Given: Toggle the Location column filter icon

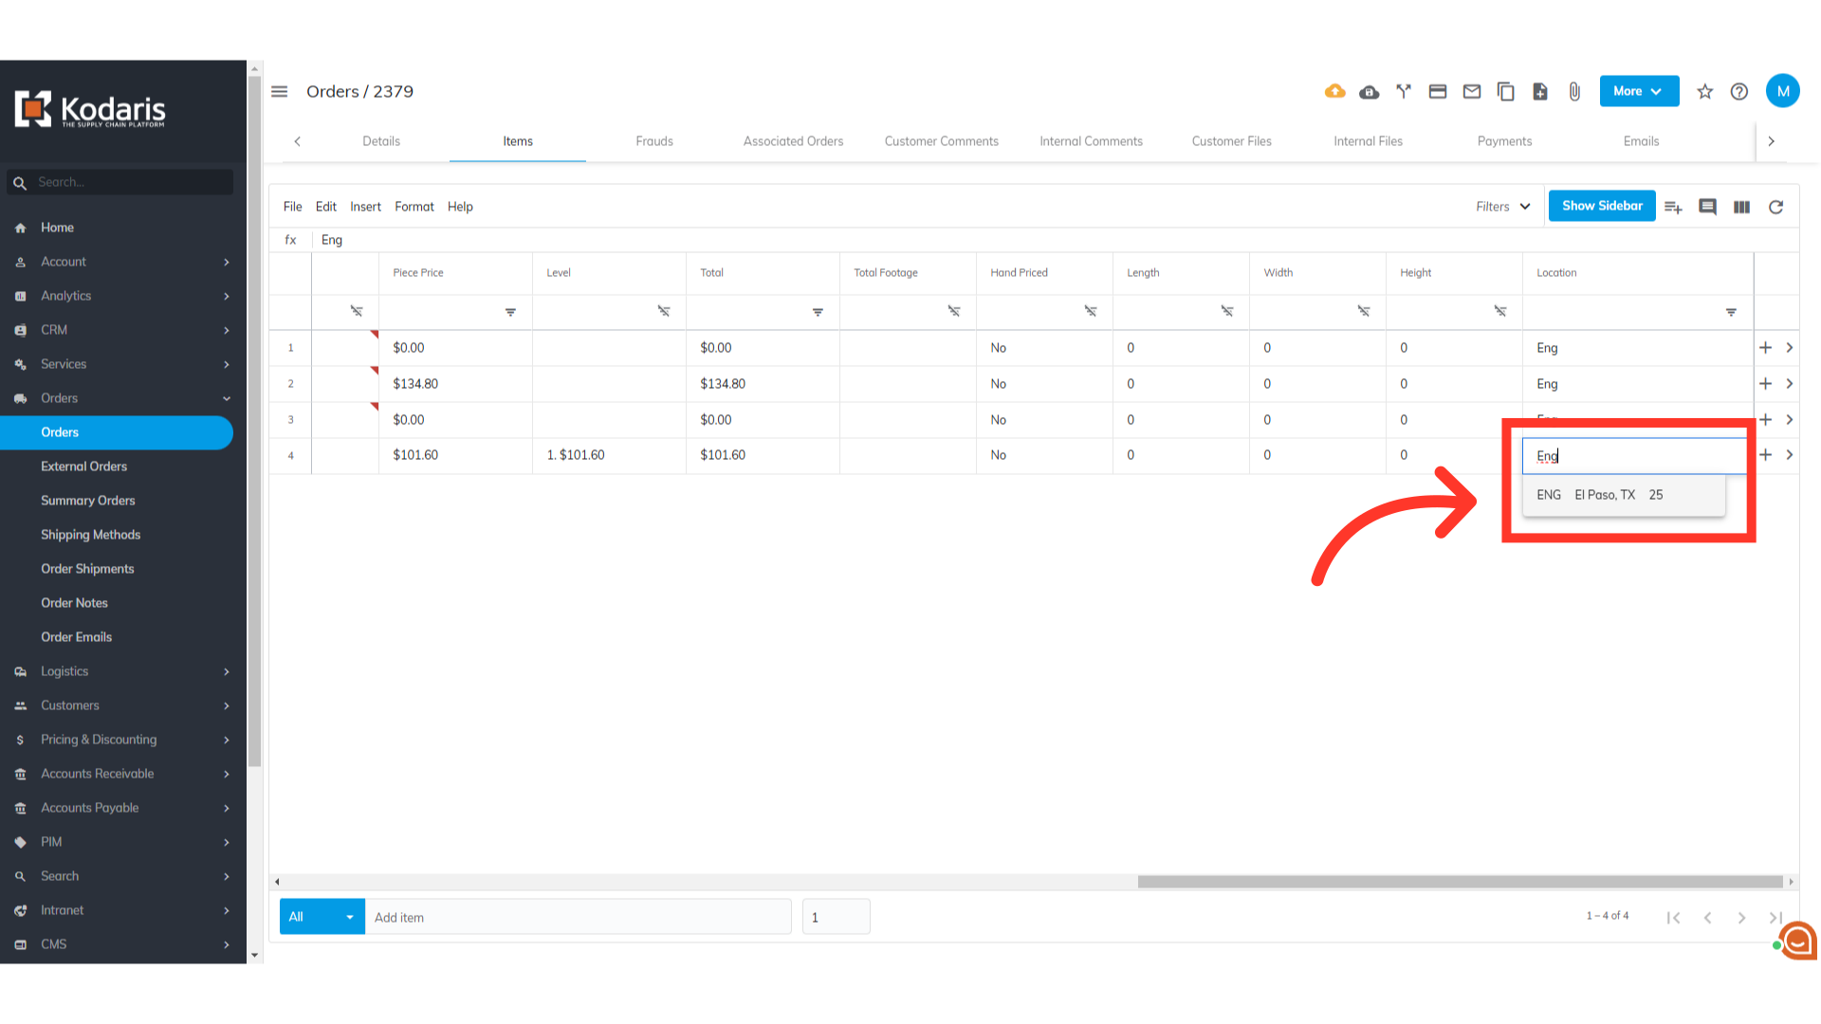Looking at the screenshot, I should click(x=1731, y=312).
